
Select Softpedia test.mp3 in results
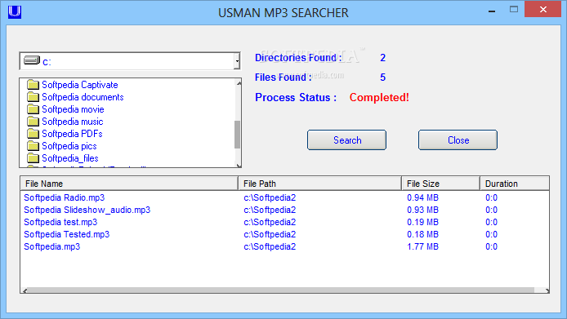click(x=60, y=222)
